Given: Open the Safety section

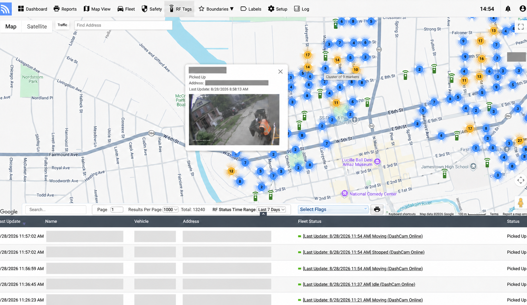Looking at the screenshot, I should 152,9.
